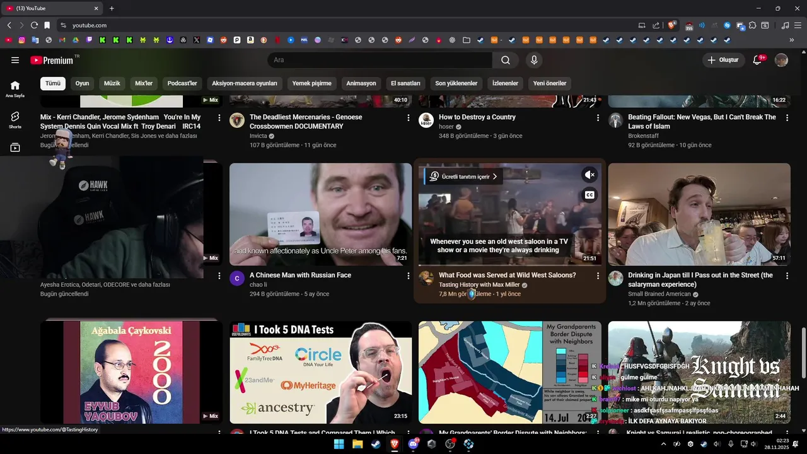Open Windows Start button
The width and height of the screenshot is (807, 454).
[339, 444]
